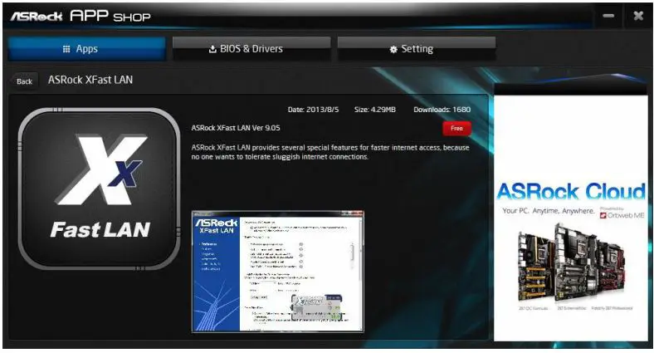Click the motherboards image in the ad
This screenshot has width=654, height=353.
[x=571, y=263]
